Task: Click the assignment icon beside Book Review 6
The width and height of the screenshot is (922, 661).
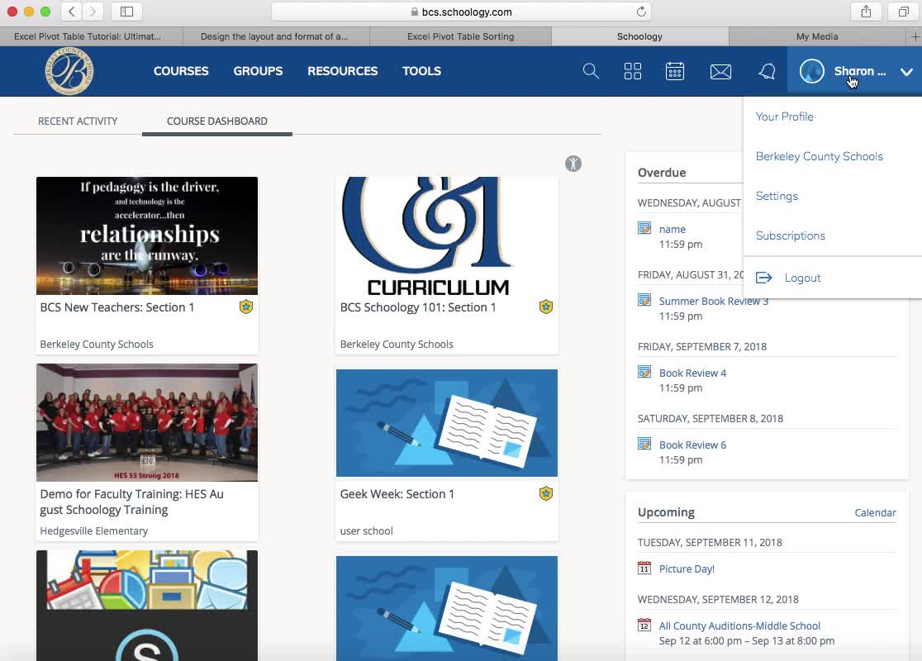Action: 644,444
